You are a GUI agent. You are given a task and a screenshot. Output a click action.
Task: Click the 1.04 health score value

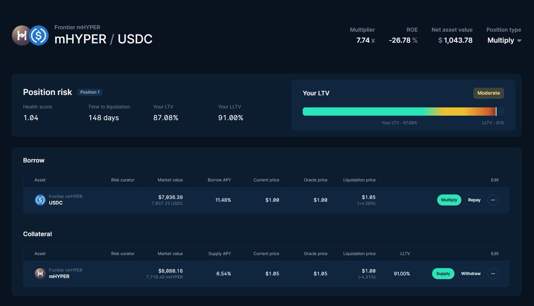tap(31, 118)
